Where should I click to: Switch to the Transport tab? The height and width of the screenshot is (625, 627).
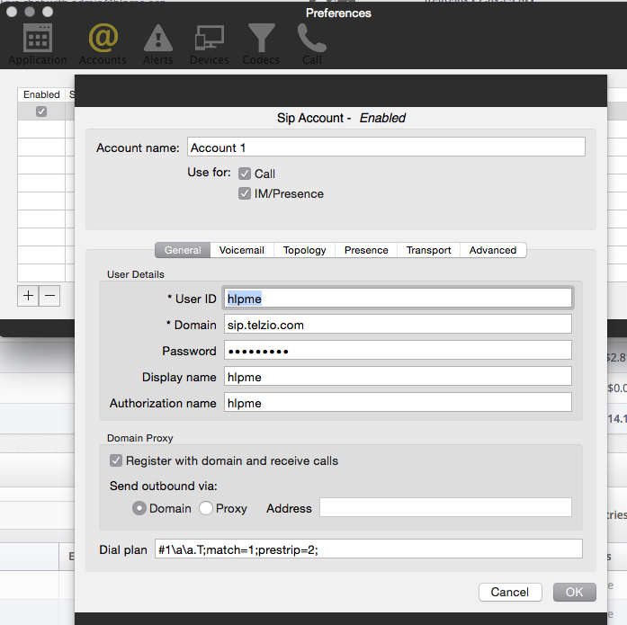pos(429,250)
